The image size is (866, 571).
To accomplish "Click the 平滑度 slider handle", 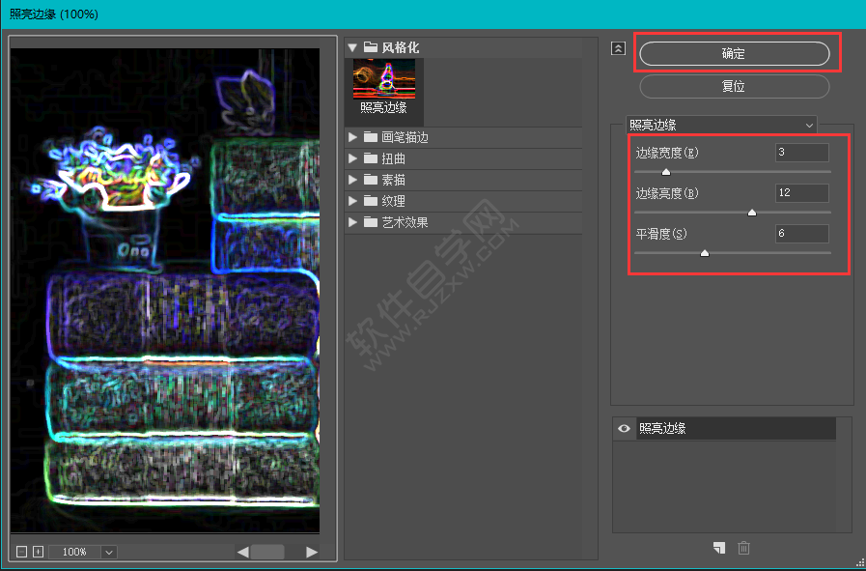I will click(x=705, y=253).
